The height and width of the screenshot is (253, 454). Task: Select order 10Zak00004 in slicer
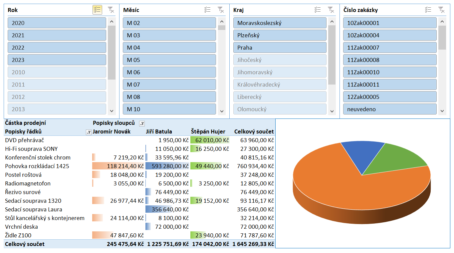pyautogui.click(x=390, y=35)
